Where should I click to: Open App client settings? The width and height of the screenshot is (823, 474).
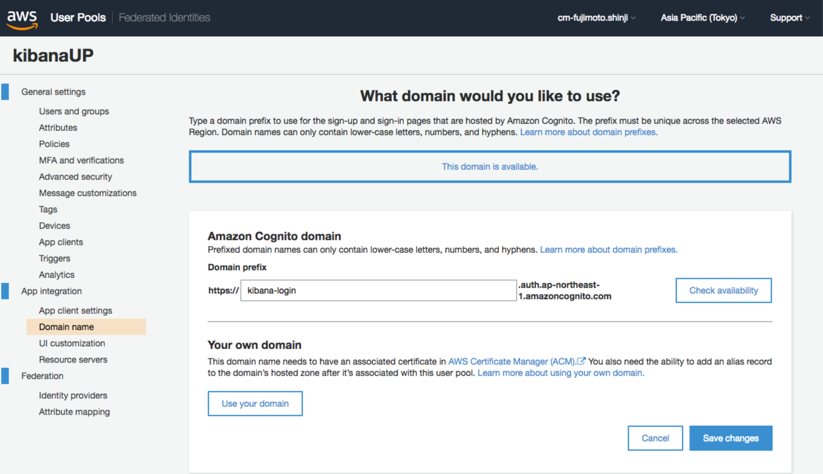coord(76,311)
